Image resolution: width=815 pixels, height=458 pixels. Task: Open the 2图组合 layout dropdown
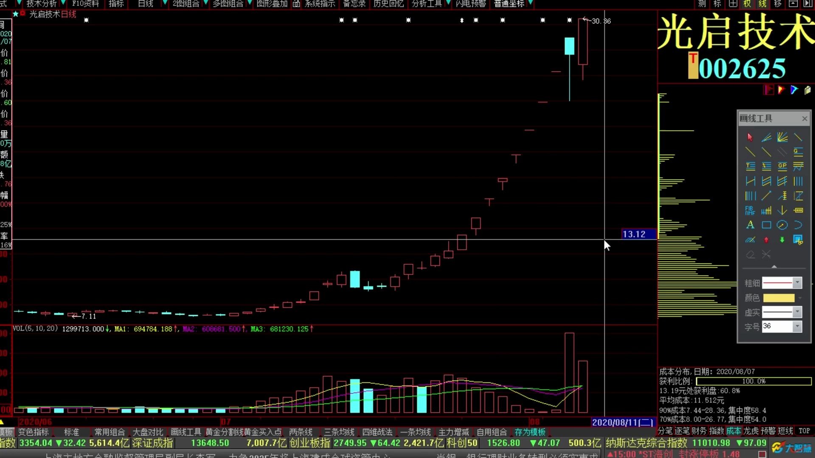point(186,4)
